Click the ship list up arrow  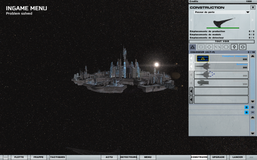(x=252, y=56)
